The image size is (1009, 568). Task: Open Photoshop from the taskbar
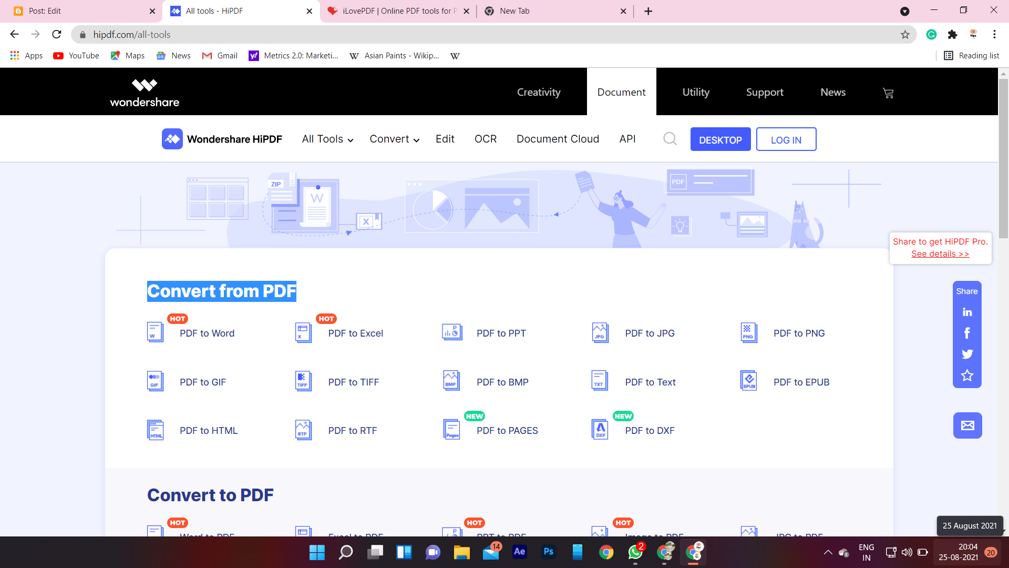[548, 552]
